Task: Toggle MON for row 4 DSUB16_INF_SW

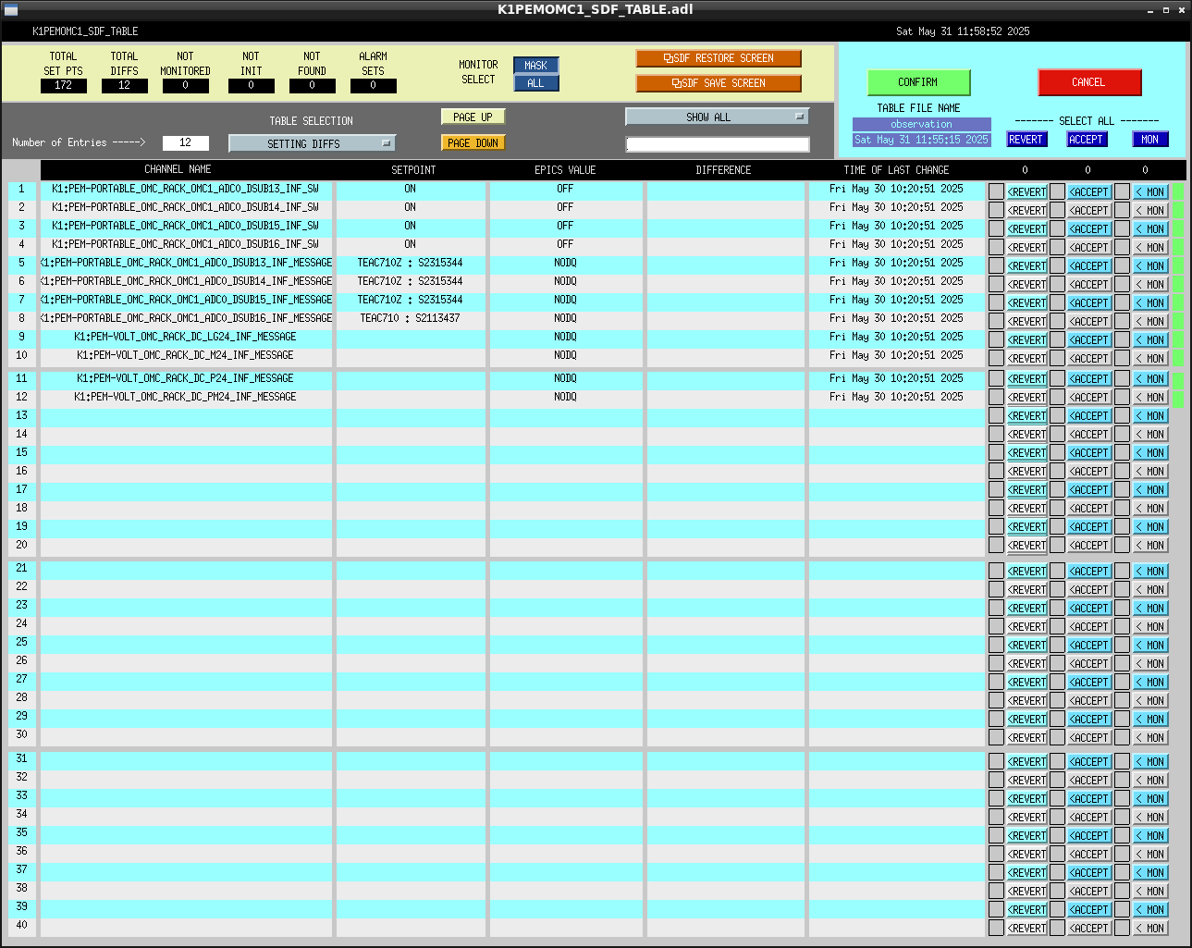Action: click(x=1151, y=248)
